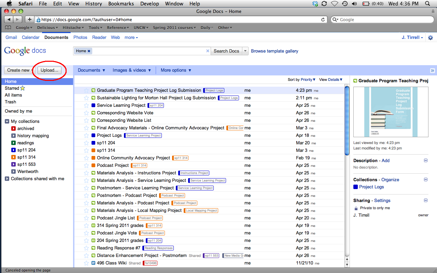This screenshot has height=273, width=437.
Task: Click the volume speaker icon in menu bar
Action: click(354, 4)
